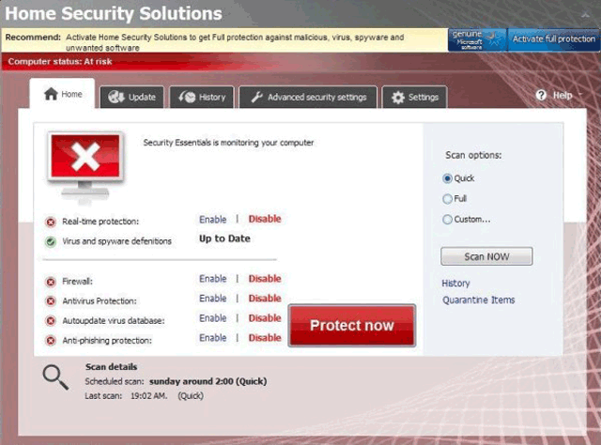Viewport: 601px width, 445px height.
Task: Enable the Firewall protection
Action: 212,279
